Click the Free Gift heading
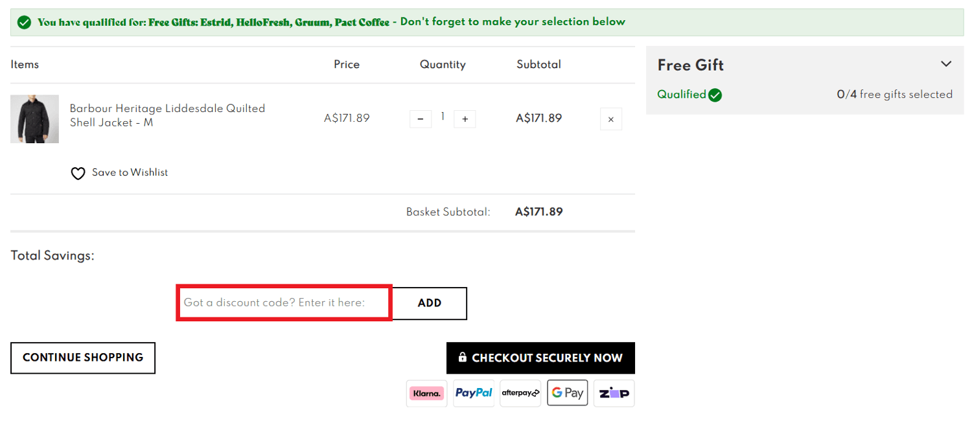Viewport: 972px width, 423px height. coord(690,65)
